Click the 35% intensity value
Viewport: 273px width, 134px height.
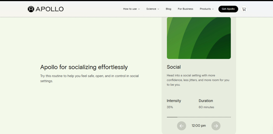tap(170, 107)
